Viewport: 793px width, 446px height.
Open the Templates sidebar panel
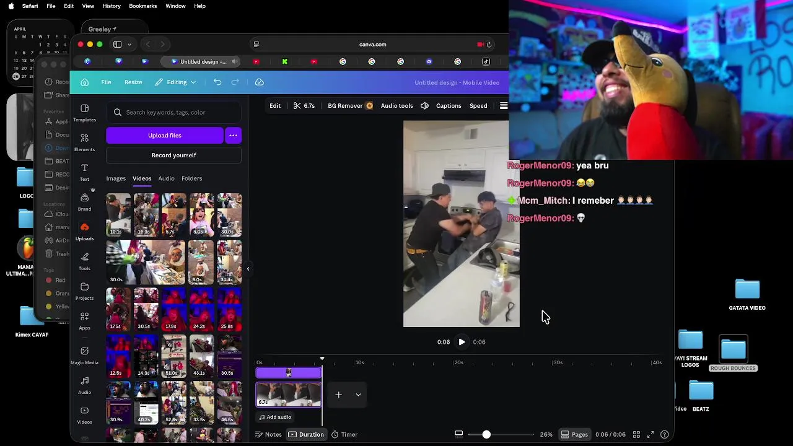click(x=84, y=113)
